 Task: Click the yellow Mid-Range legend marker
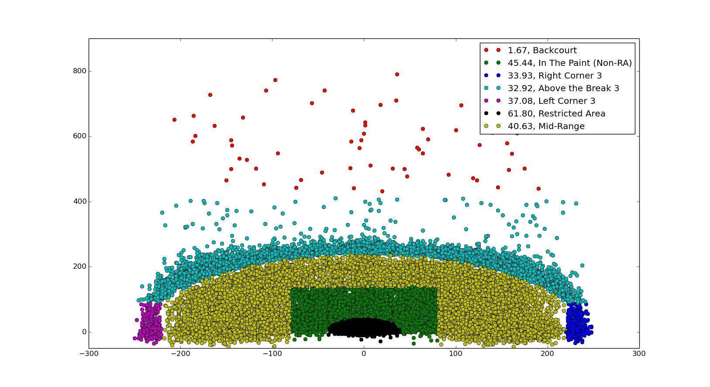(x=492, y=126)
